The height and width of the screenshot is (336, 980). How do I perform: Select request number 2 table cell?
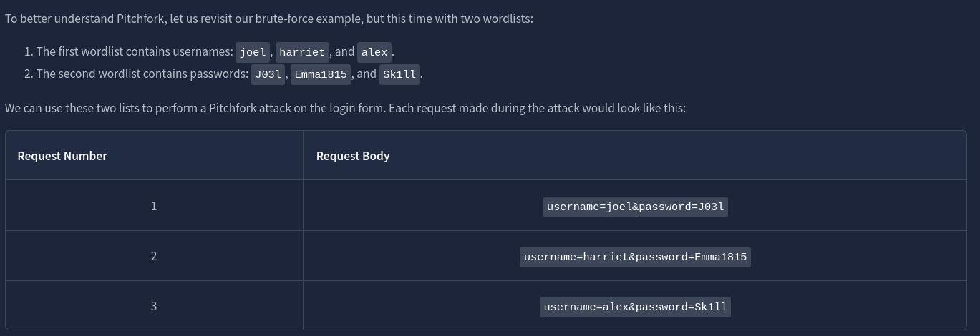[154, 256]
